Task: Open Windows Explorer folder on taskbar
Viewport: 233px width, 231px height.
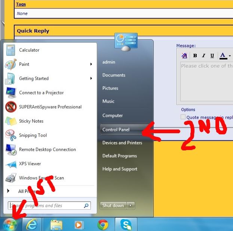Action: click(56, 225)
